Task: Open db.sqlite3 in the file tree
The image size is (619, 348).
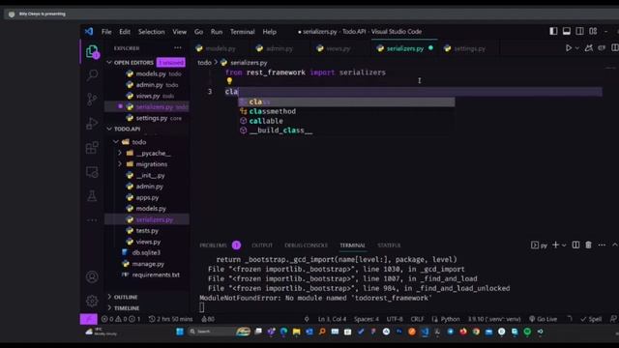Action: pos(146,252)
